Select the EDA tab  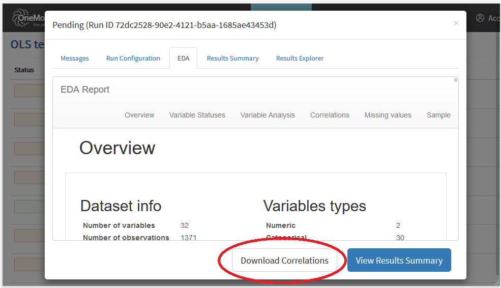[184, 59]
